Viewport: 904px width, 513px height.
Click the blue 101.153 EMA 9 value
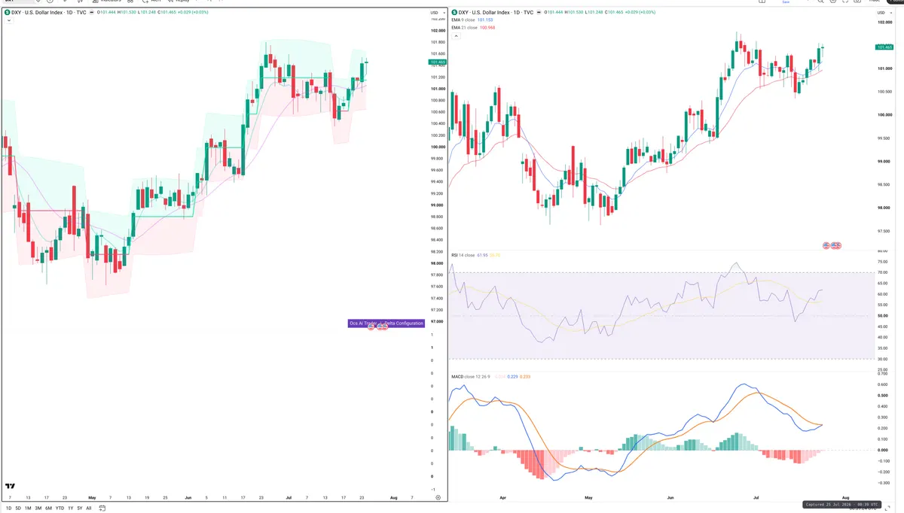click(487, 20)
